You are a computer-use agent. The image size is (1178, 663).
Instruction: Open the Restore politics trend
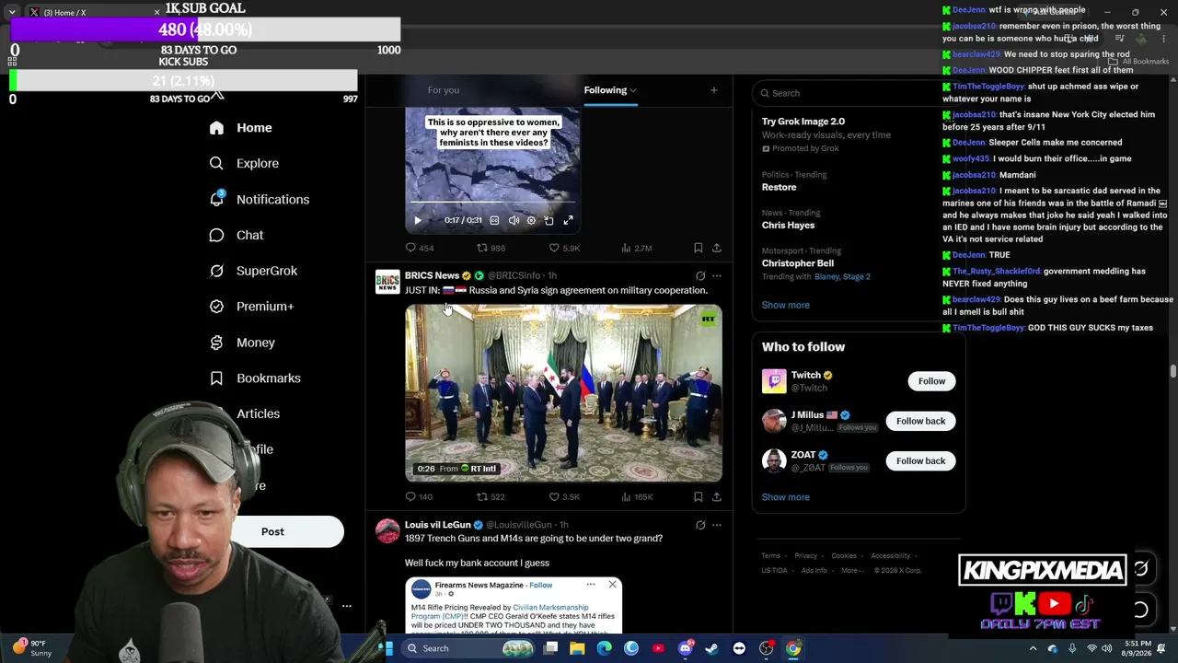click(x=794, y=181)
